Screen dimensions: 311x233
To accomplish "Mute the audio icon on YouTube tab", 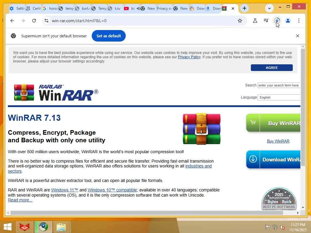I will point(138,8).
